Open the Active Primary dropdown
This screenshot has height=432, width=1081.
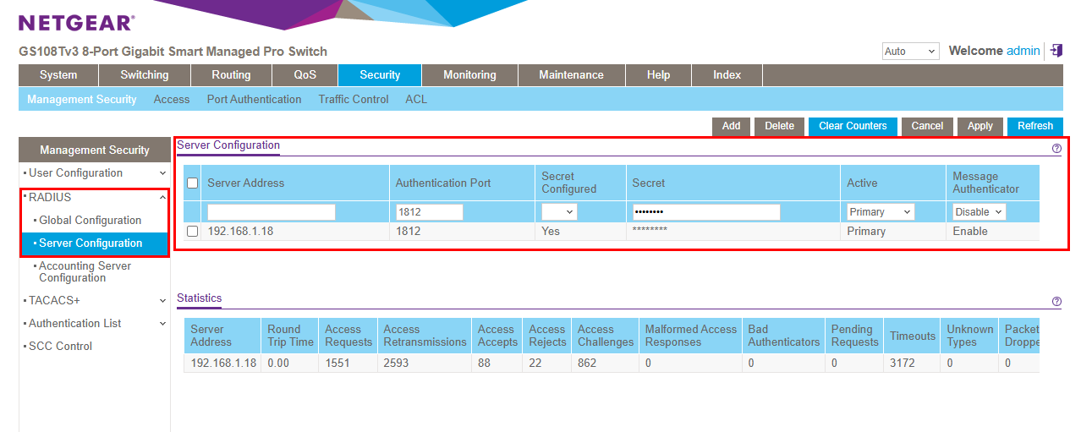881,212
